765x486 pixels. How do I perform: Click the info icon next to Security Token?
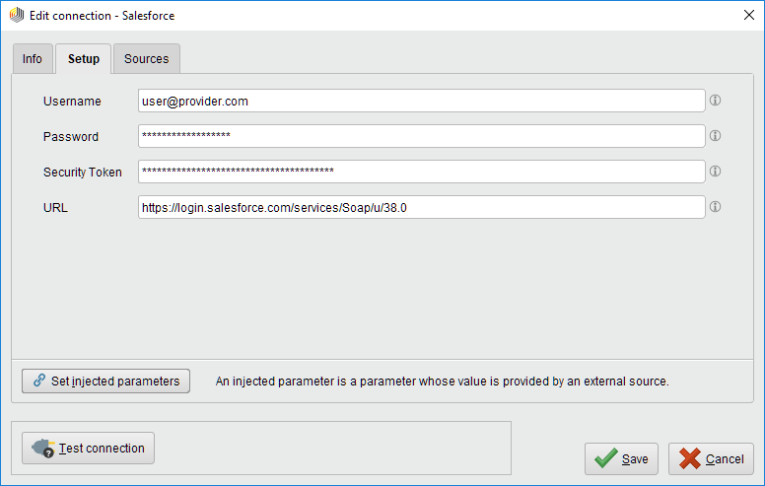tap(716, 172)
